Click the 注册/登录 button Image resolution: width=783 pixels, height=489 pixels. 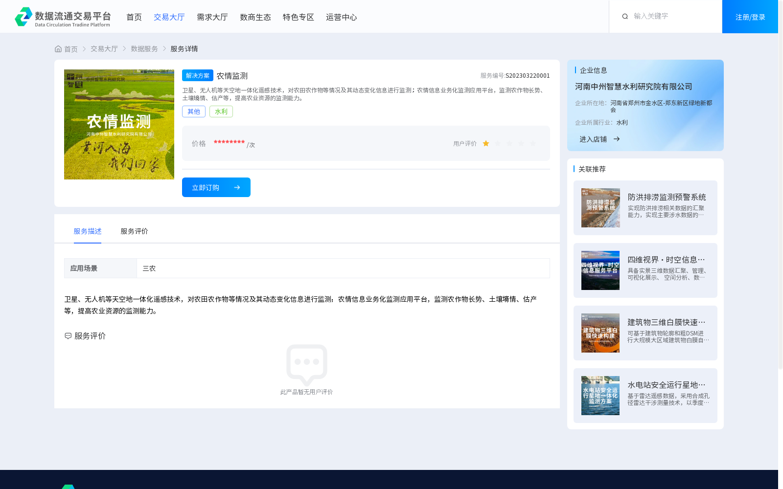(x=750, y=17)
